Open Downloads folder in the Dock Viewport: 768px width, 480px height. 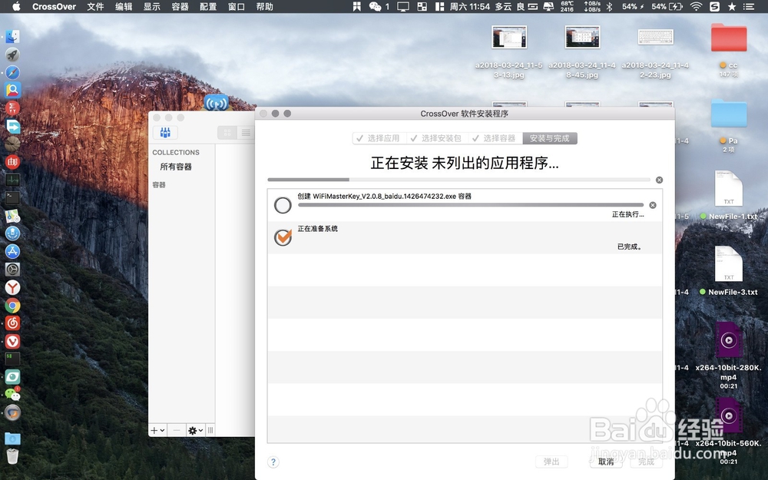(12, 438)
